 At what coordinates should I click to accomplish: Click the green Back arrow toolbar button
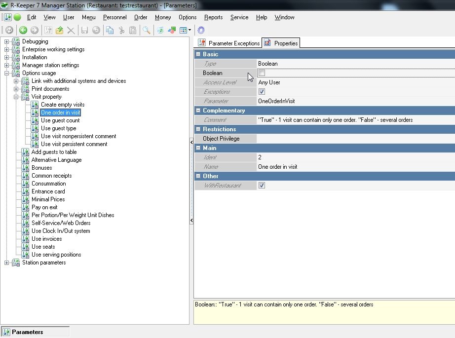tap(23, 31)
